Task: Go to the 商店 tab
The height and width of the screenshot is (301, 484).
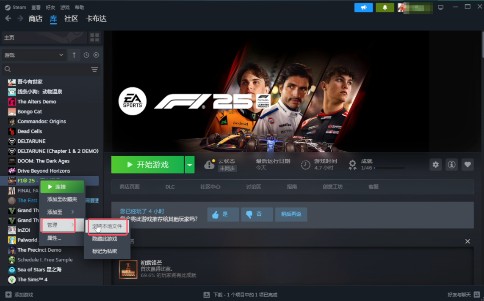Action: (36, 19)
